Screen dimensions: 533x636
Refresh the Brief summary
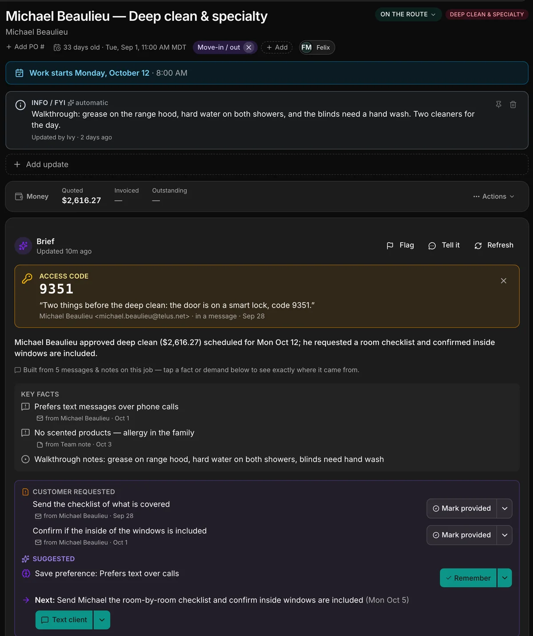pos(494,245)
